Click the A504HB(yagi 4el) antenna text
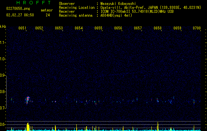Screen dimensions: 207x131 pos(116,15)
